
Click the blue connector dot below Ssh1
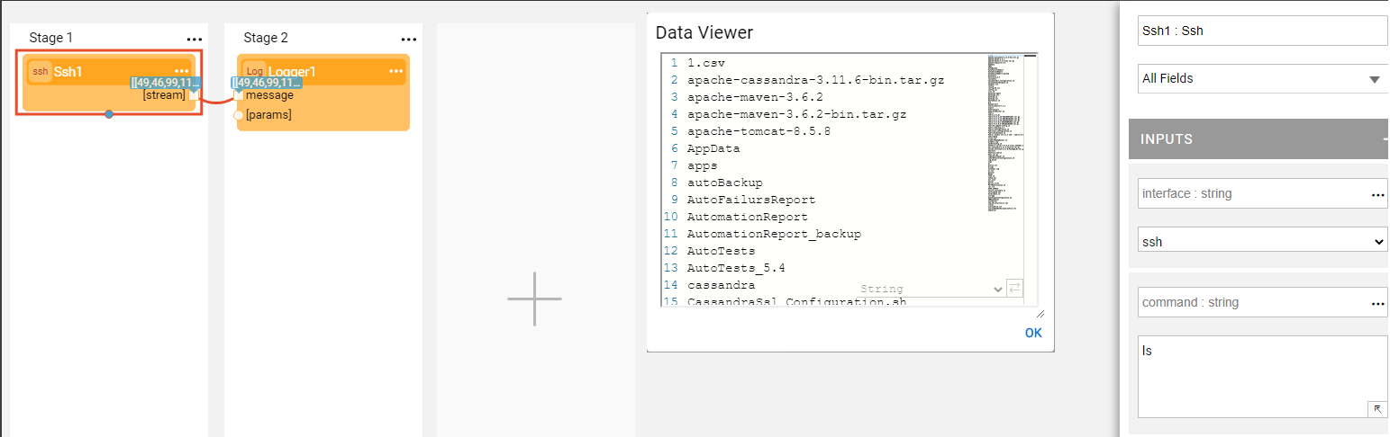click(109, 114)
